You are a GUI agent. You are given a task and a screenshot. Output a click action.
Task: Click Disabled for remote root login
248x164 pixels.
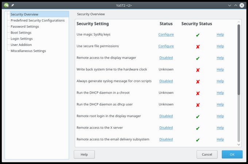(x=166, y=116)
